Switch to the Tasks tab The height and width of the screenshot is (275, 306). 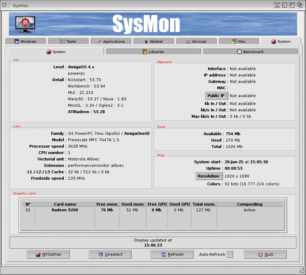[68, 41]
